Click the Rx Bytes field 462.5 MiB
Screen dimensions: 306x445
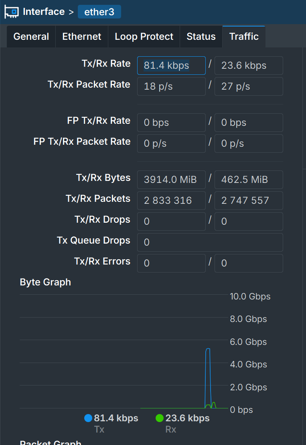tap(249, 180)
